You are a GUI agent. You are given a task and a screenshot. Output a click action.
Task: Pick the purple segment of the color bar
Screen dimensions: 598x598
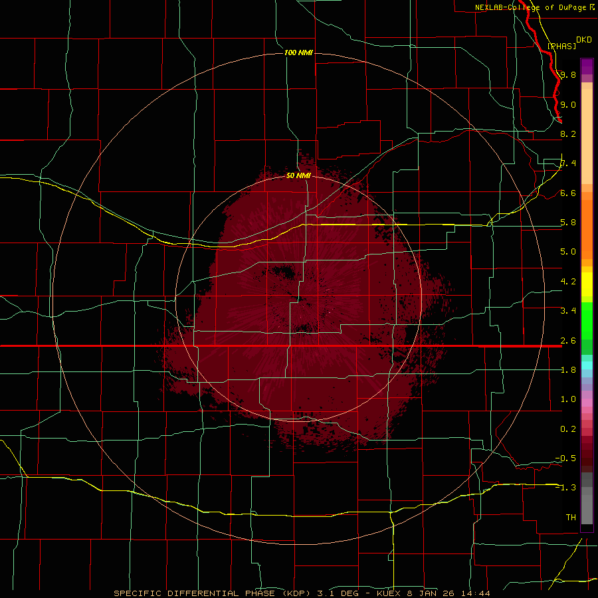[587, 66]
